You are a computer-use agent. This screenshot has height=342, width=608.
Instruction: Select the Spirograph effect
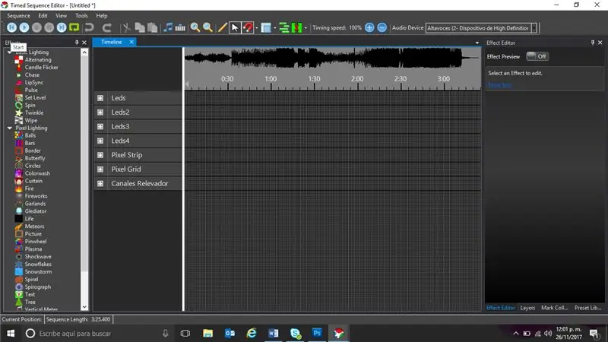pyautogui.click(x=37, y=287)
